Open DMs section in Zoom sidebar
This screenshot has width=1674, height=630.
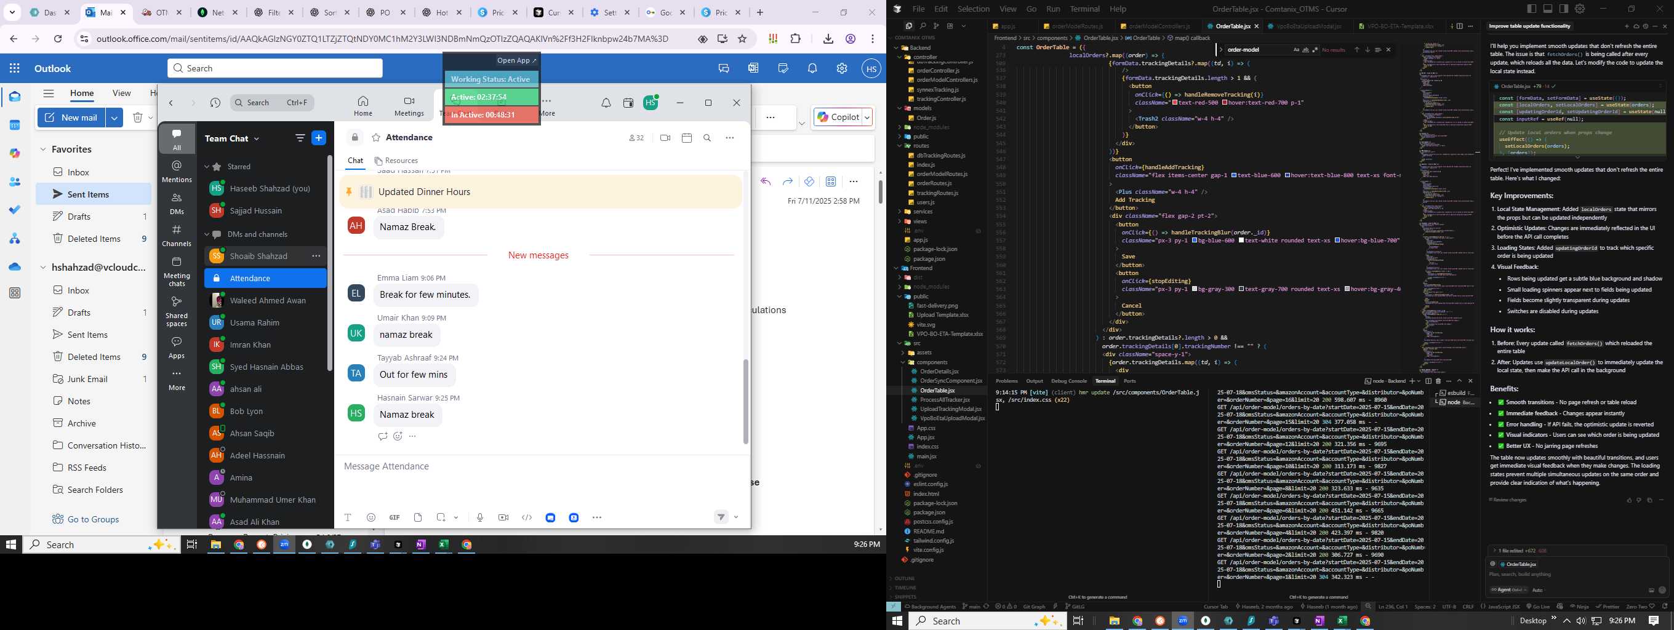click(x=176, y=203)
